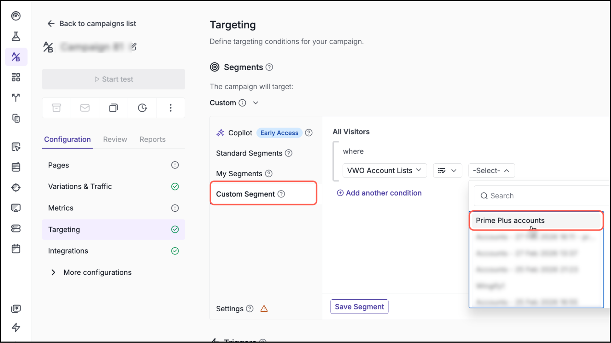The width and height of the screenshot is (611, 343).
Task: Open the VWO Account Lists dropdown
Action: coord(384,170)
